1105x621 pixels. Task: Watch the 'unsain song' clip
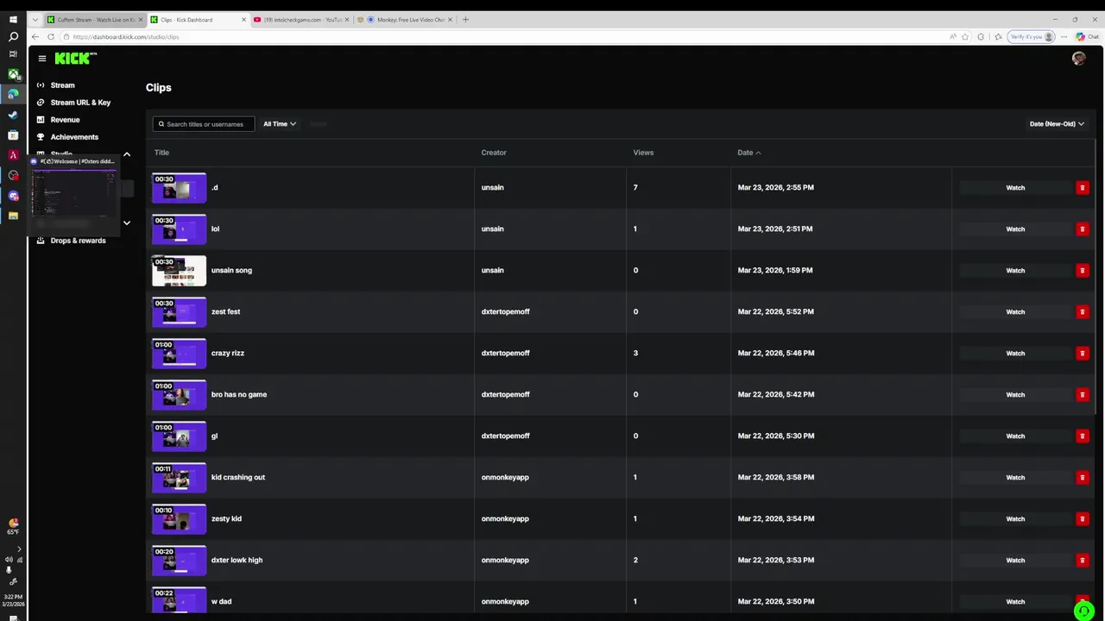click(x=1015, y=270)
